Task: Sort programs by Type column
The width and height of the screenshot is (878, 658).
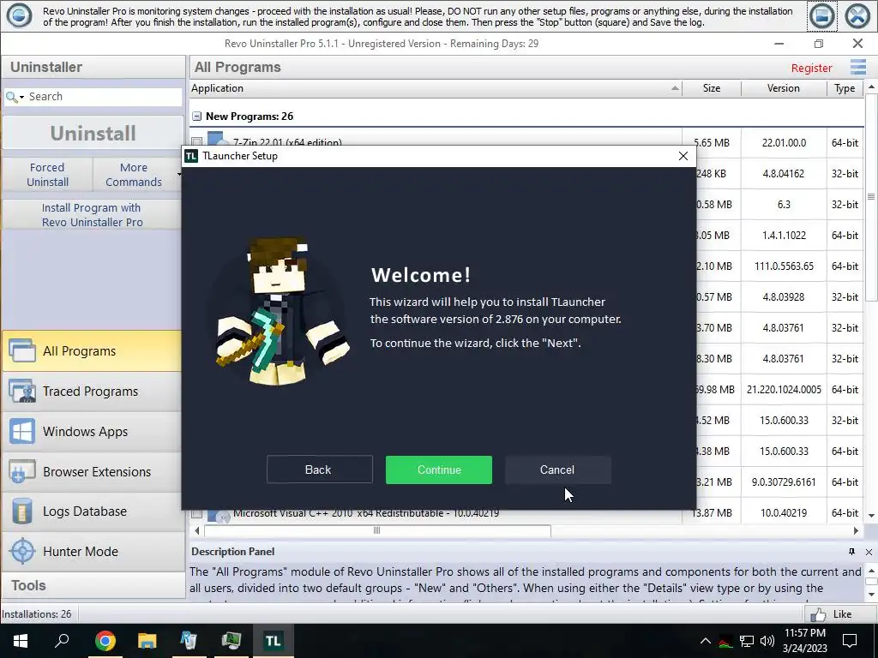Action: (845, 88)
